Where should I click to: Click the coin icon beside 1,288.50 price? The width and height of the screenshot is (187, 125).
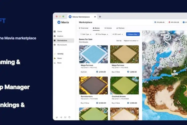point(128,72)
